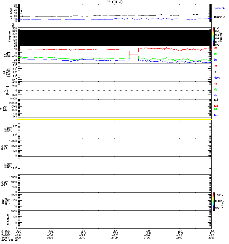Screen dimensions: 229x244
Task: Click the -4.7 X-GSE position value
Action: click(18, 231)
